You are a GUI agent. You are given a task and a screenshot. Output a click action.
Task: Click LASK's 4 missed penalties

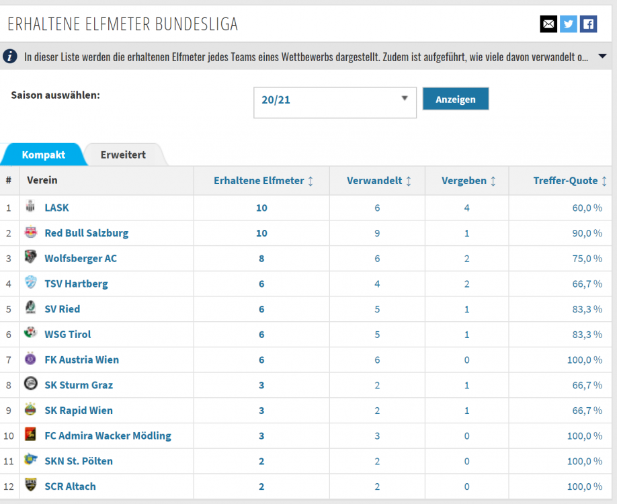[466, 208]
